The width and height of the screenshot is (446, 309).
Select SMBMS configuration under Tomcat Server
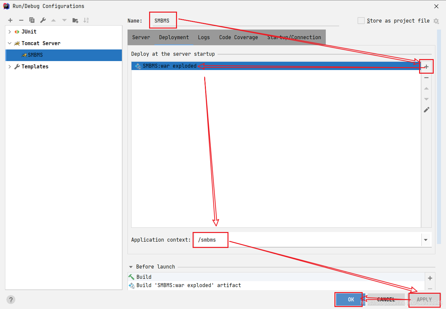coord(64,55)
